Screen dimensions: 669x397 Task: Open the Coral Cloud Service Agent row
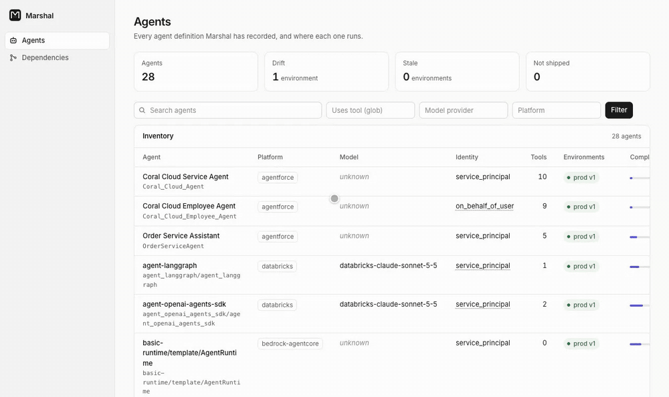(x=391, y=181)
